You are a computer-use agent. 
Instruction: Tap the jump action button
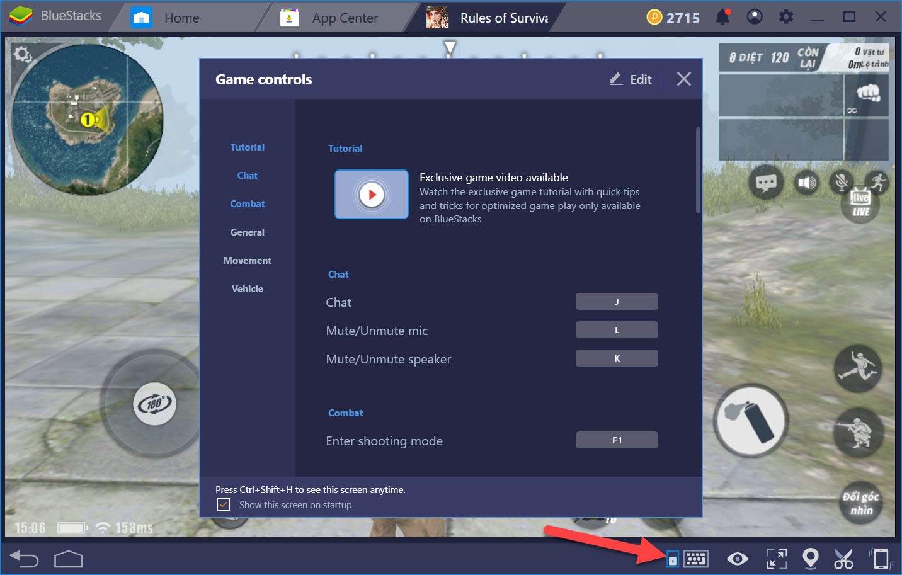[x=858, y=368]
